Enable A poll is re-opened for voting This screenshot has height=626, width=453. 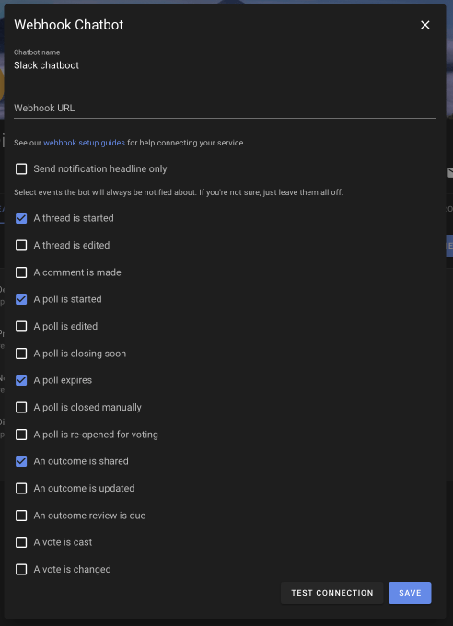point(21,435)
